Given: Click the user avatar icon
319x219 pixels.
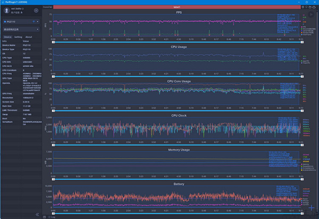Looking at the screenshot, I should (x=6, y=10).
